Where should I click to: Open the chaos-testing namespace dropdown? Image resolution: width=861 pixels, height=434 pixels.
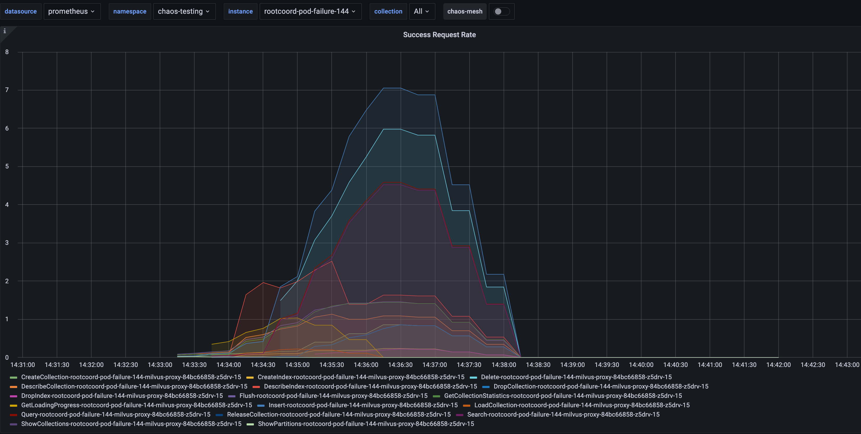pyautogui.click(x=184, y=11)
